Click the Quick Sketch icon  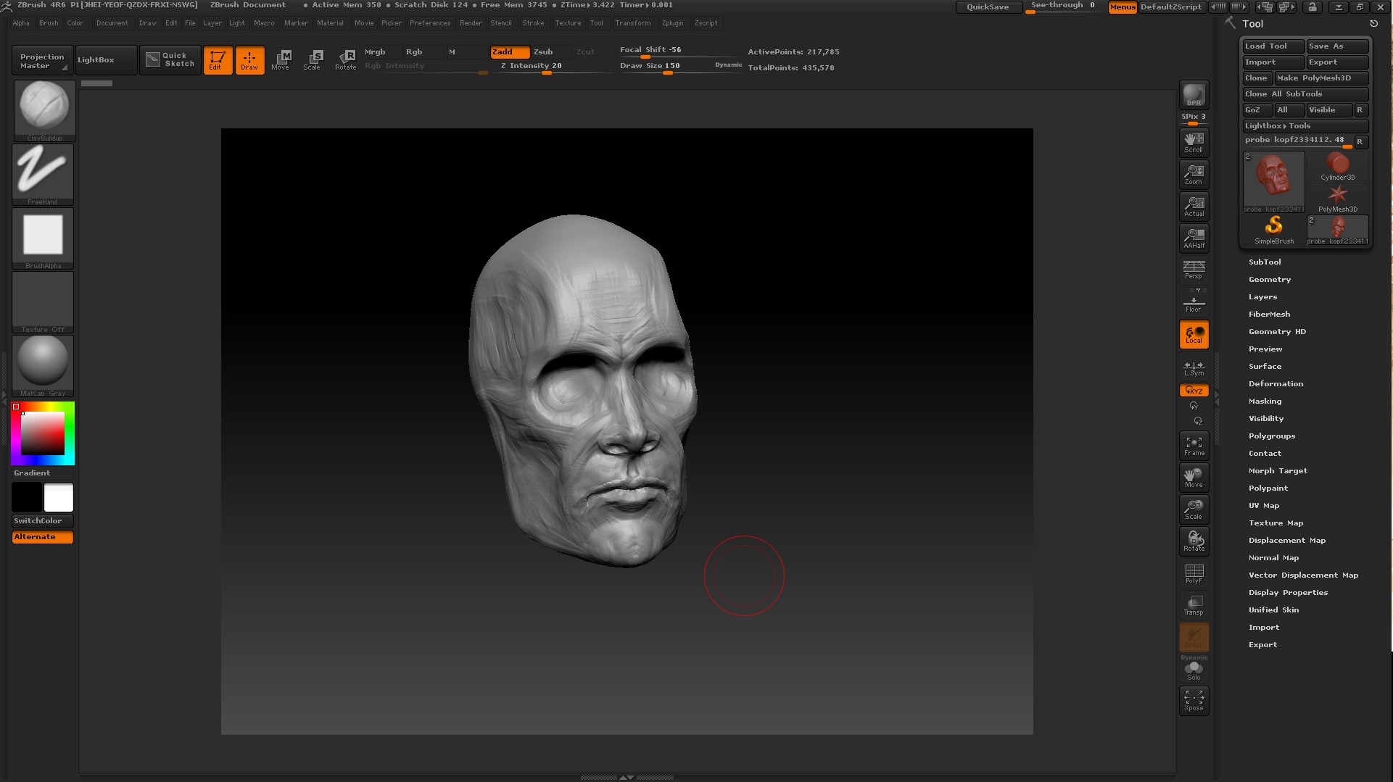(x=170, y=59)
